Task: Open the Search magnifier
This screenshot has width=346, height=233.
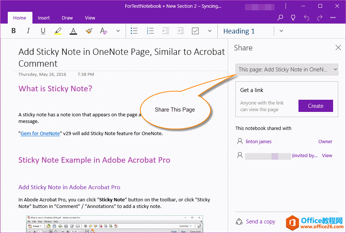Action: (280, 17)
